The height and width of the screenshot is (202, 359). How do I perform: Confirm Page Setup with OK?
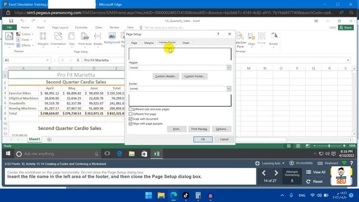[x=203, y=139]
